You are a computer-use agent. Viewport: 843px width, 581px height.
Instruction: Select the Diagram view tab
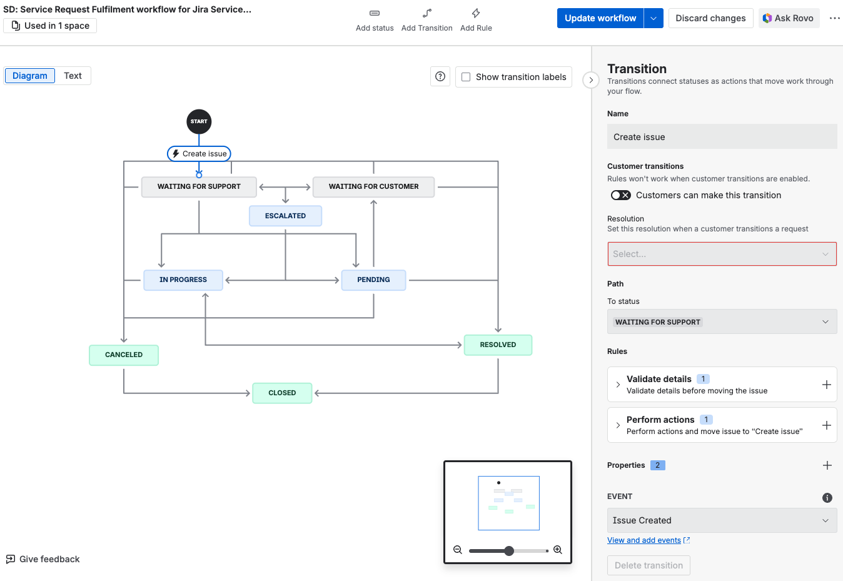click(x=30, y=76)
